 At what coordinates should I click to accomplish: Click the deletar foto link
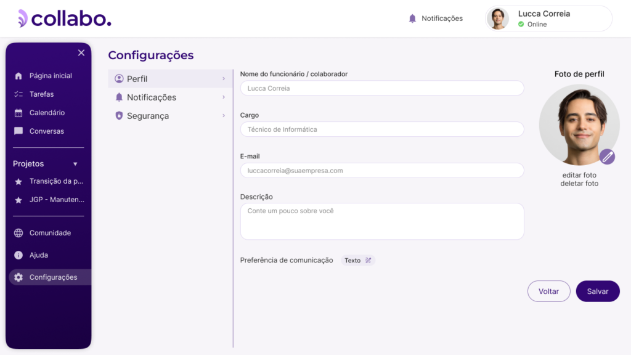coord(579,184)
